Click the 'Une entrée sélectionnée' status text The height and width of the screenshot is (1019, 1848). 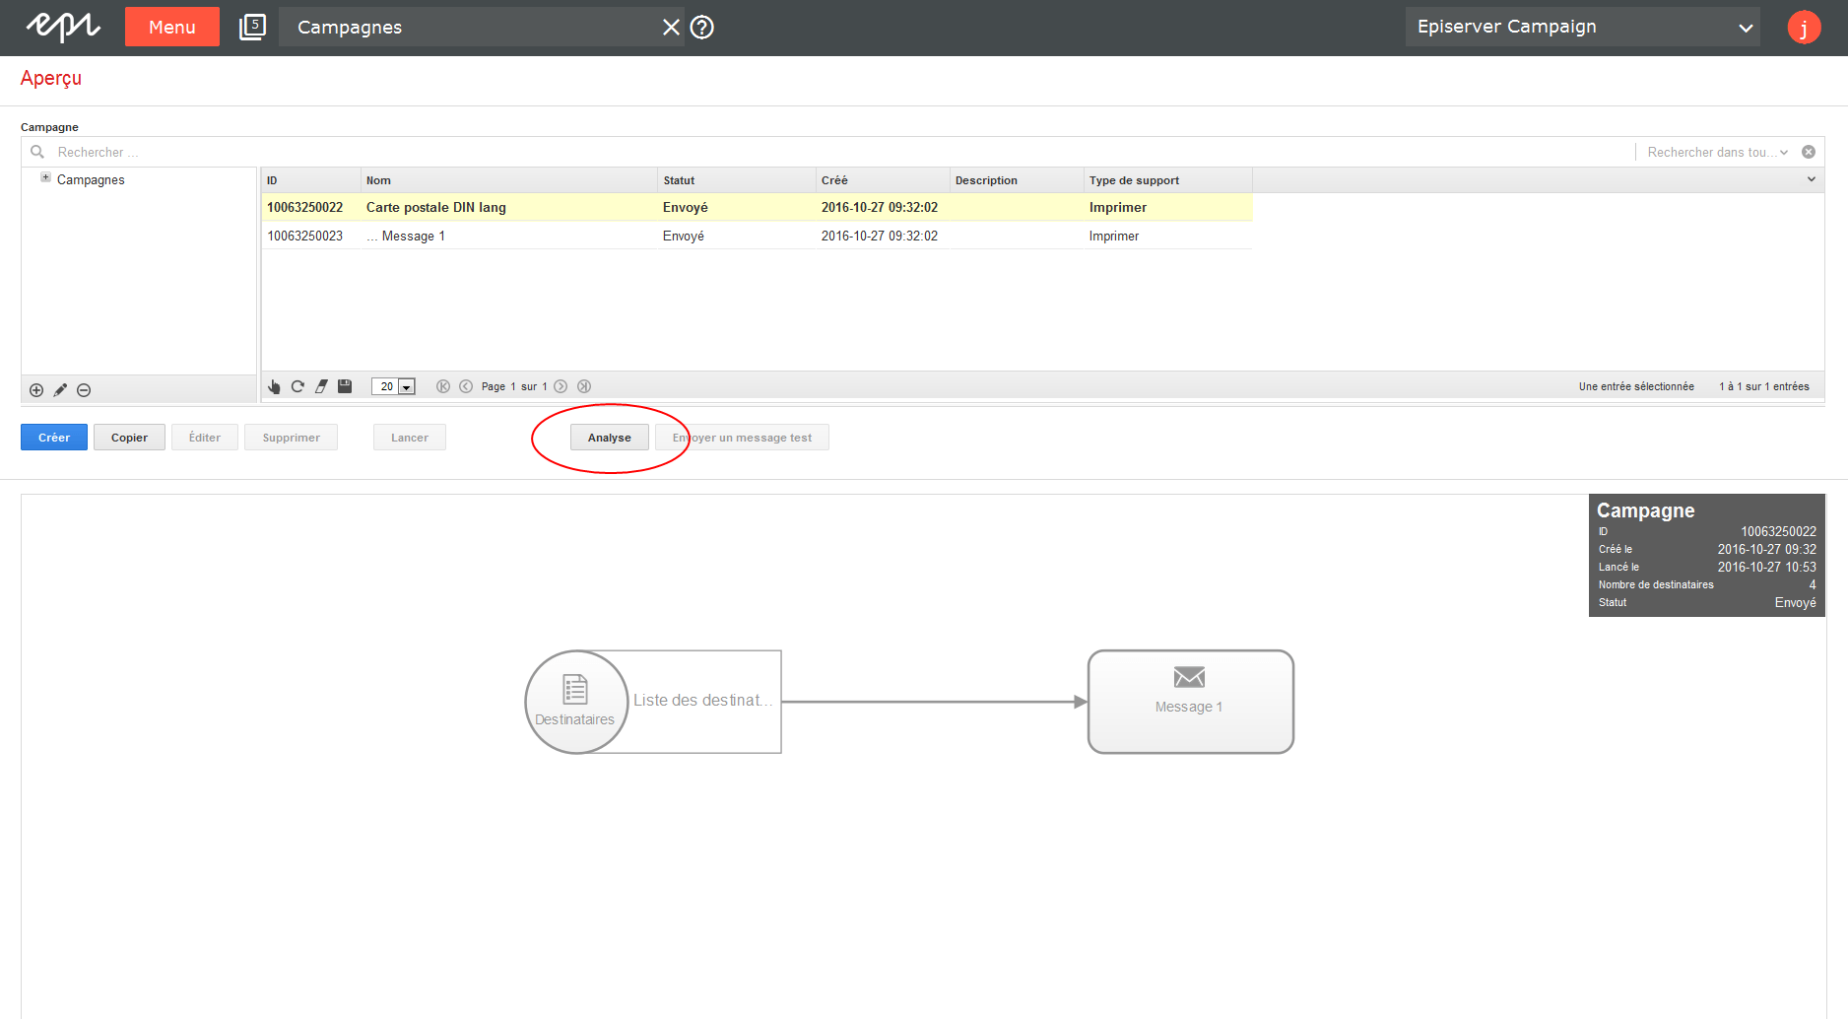pyautogui.click(x=1636, y=386)
